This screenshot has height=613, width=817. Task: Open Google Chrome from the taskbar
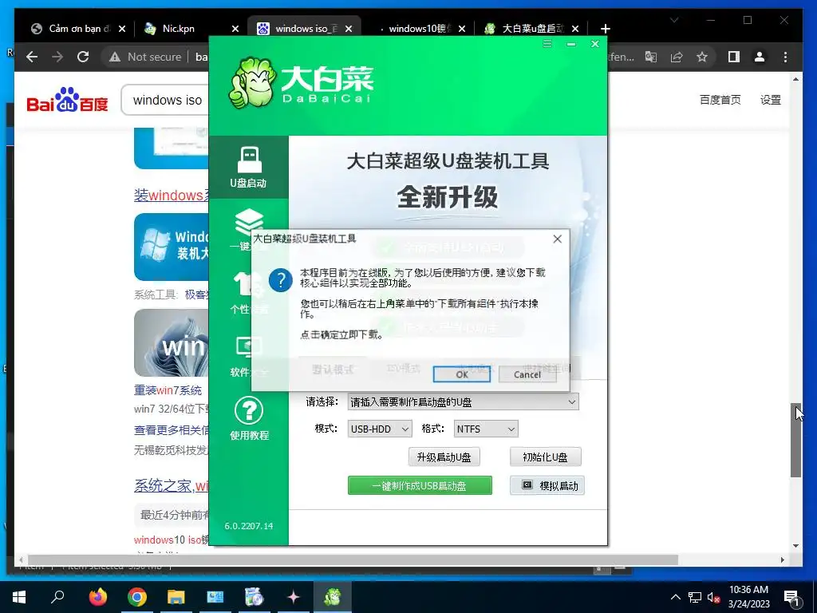point(137,597)
